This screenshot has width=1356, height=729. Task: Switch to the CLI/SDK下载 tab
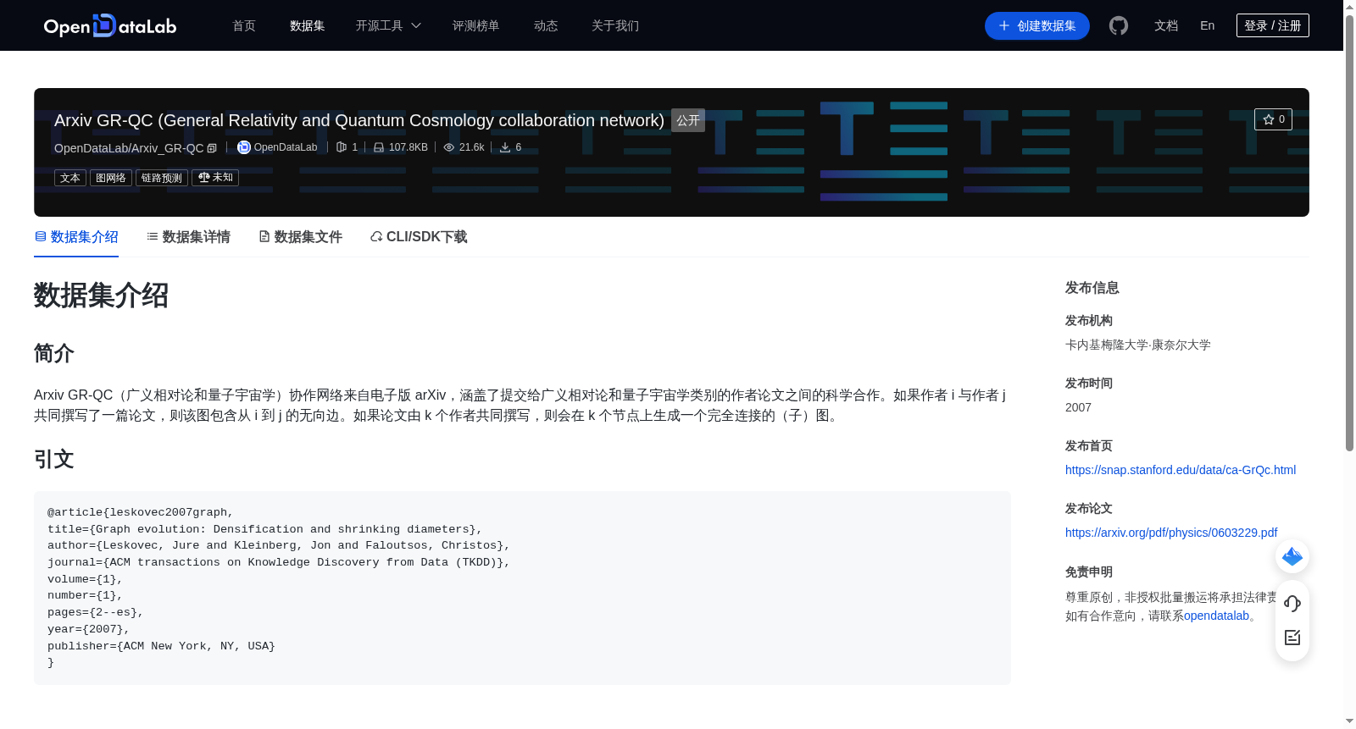pyautogui.click(x=419, y=237)
